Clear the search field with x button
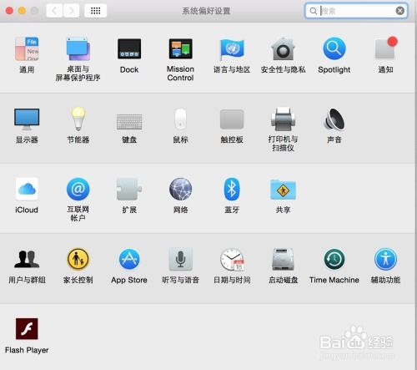 [x=399, y=11]
